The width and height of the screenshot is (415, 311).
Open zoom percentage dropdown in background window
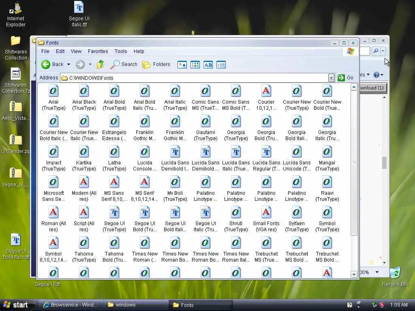coord(377,272)
